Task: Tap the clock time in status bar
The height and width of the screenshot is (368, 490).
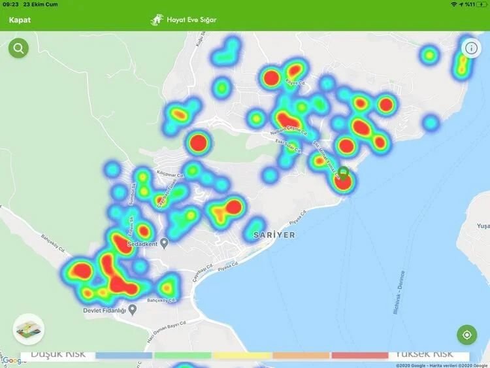Action: click(x=10, y=5)
